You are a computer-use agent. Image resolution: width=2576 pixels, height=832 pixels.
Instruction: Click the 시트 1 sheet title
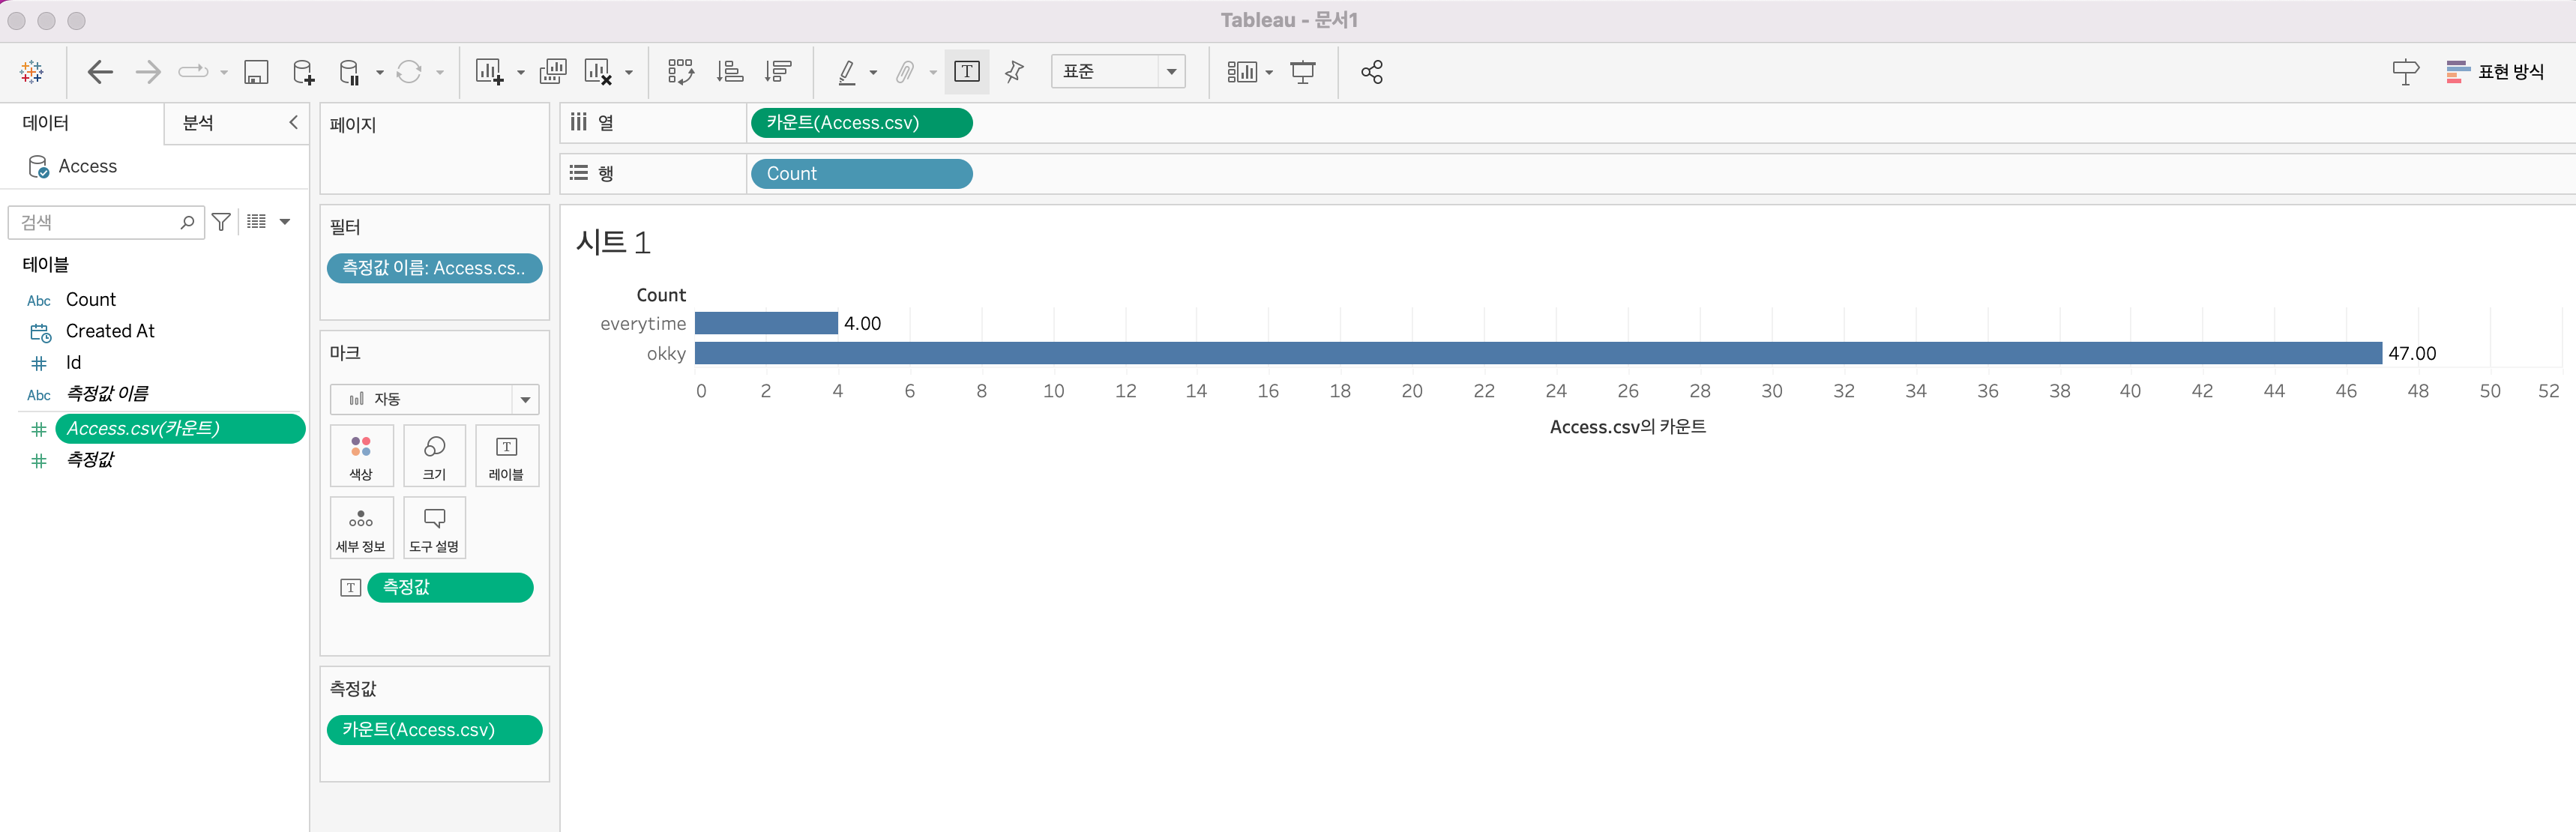pos(613,242)
